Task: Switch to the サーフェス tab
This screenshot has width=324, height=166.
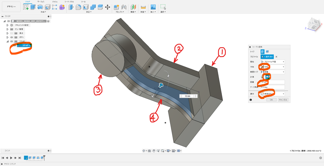Action: point(40,2)
